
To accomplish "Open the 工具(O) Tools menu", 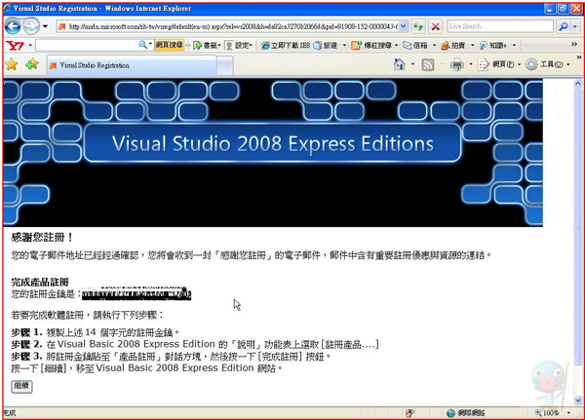I will [548, 64].
